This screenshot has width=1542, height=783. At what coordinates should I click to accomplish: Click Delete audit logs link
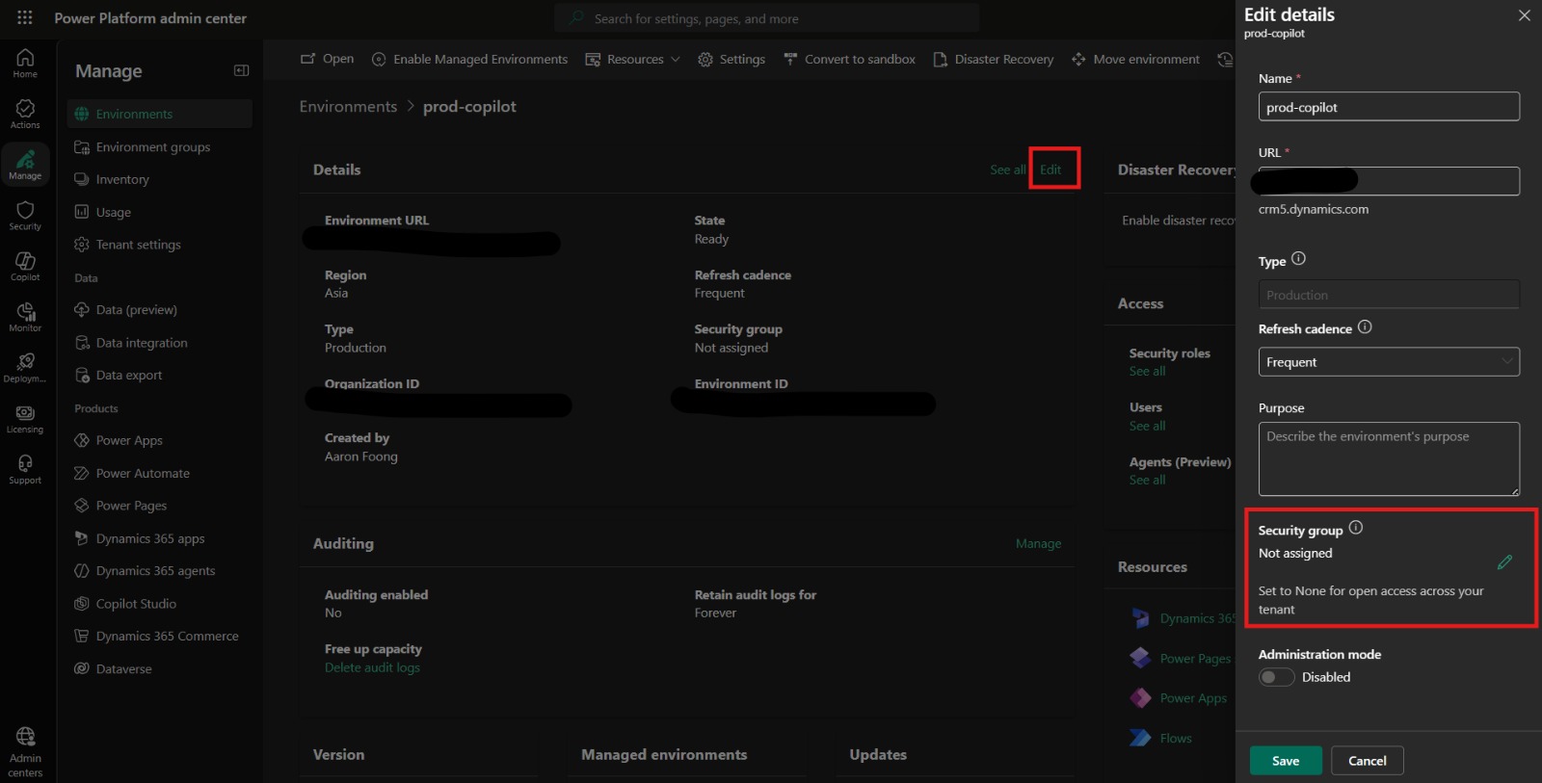[372, 667]
